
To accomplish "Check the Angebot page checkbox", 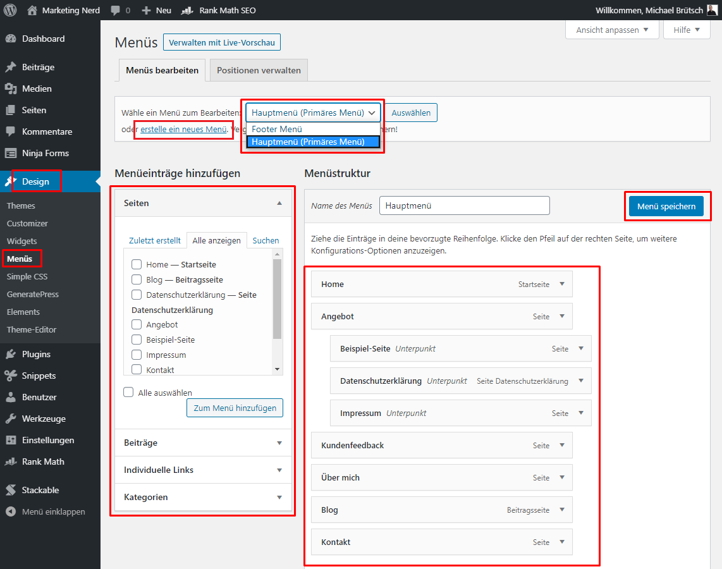I will pyautogui.click(x=137, y=324).
